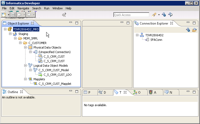Click the Physical Data Objects table icon
The width and height of the screenshot is (200, 124).
point(30,47)
